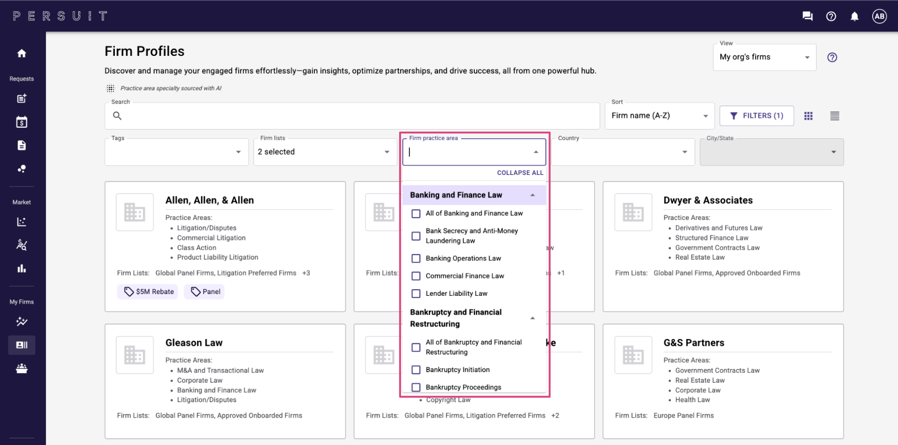This screenshot has height=445, width=898.
Task: Collapse the Banking and Finance Law group
Action: [x=532, y=195]
